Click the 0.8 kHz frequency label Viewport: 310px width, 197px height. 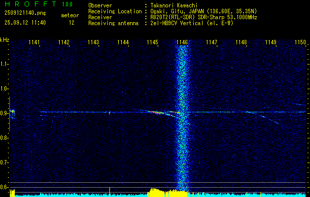(4, 138)
